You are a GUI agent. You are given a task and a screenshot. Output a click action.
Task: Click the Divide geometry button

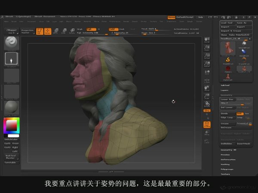[x=228, y=114]
